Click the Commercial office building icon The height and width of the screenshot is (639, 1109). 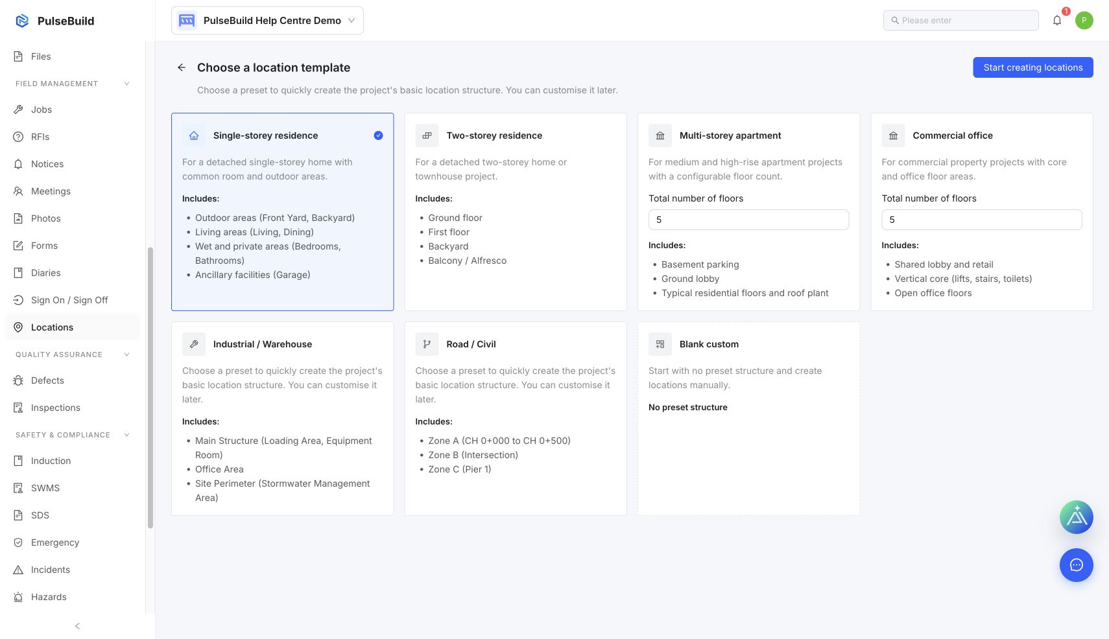[x=893, y=135]
